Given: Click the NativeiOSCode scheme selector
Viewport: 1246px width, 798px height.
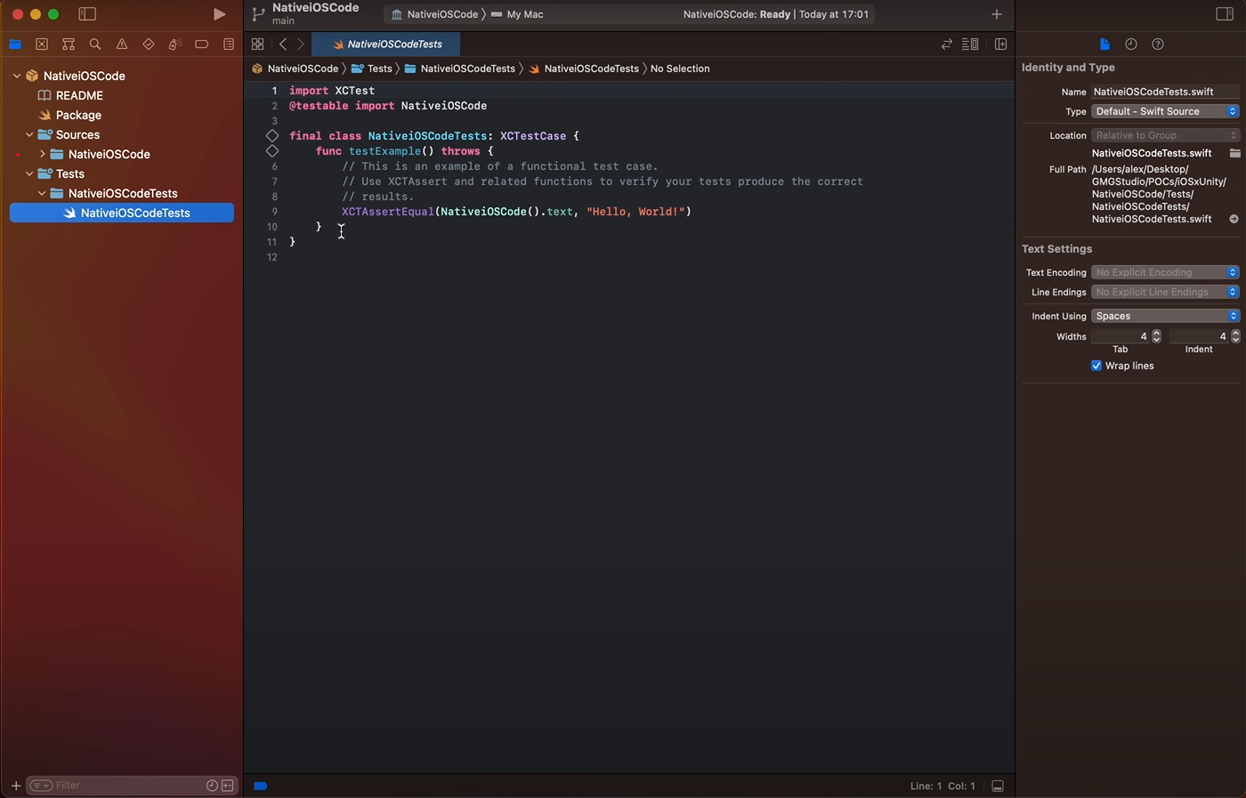Looking at the screenshot, I should (434, 14).
